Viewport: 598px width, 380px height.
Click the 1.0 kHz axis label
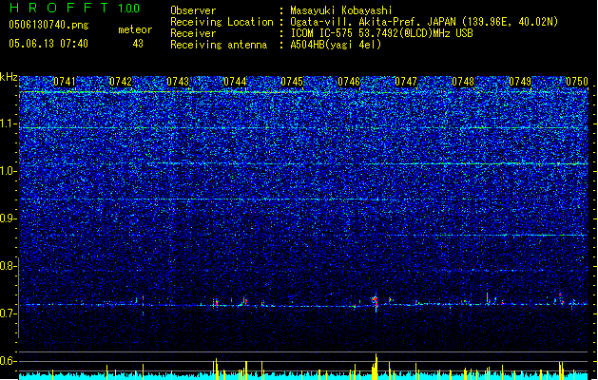pyautogui.click(x=9, y=171)
